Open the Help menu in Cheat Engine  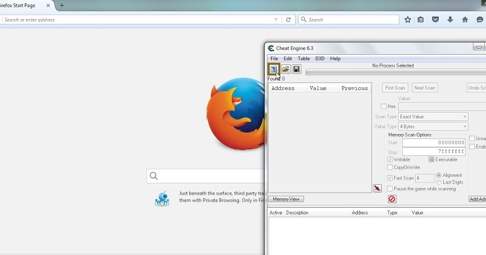pos(335,58)
